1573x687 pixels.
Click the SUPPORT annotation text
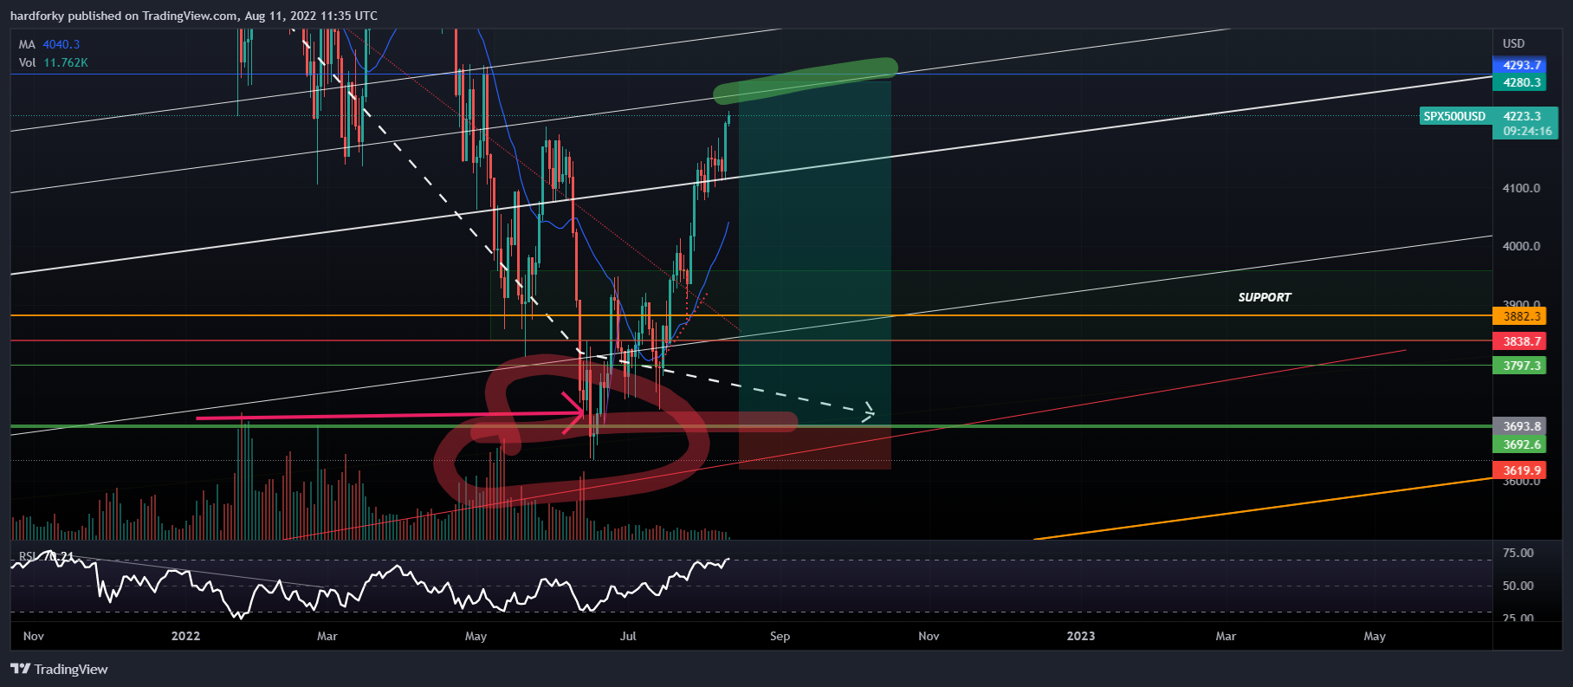tap(1264, 297)
